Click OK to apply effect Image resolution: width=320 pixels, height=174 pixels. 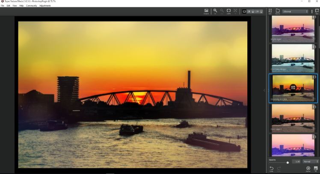pyautogui.click(x=316, y=169)
